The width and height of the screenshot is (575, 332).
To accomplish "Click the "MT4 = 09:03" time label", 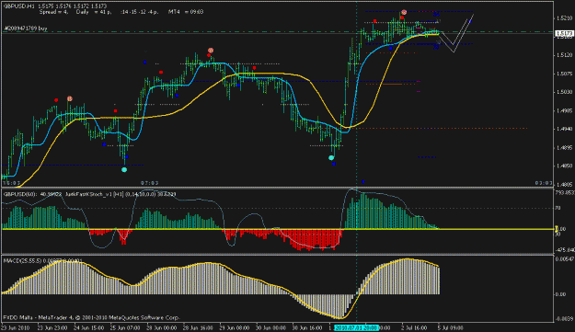I will [186, 12].
